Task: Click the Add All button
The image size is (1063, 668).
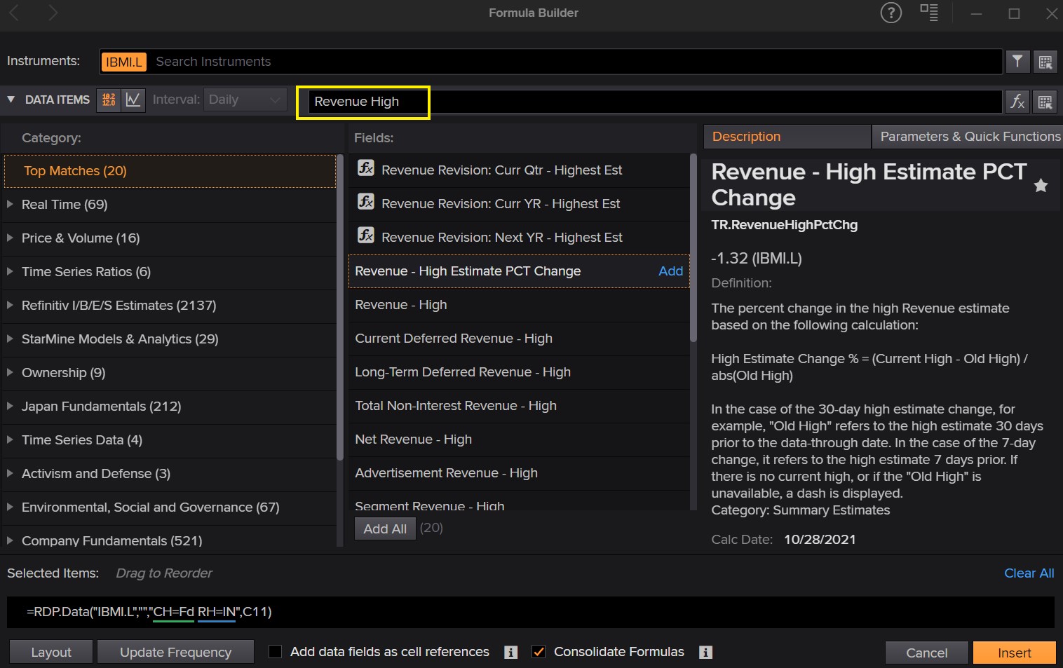Action: coord(385,529)
